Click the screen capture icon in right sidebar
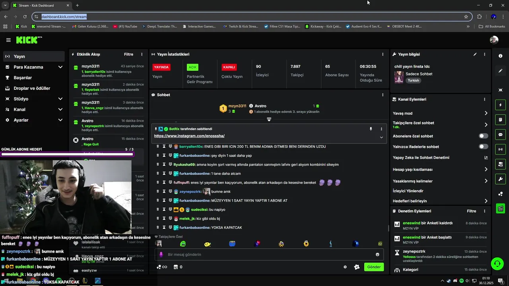The height and width of the screenshot is (286, 509). tap(500, 90)
